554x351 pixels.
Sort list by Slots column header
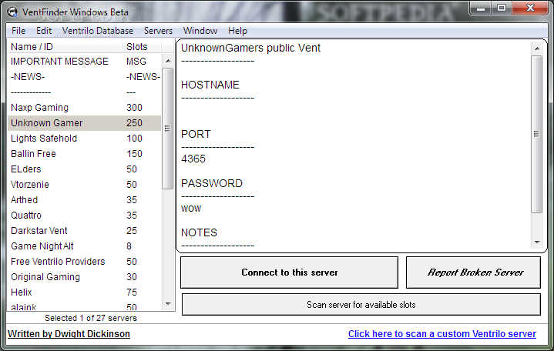point(142,47)
